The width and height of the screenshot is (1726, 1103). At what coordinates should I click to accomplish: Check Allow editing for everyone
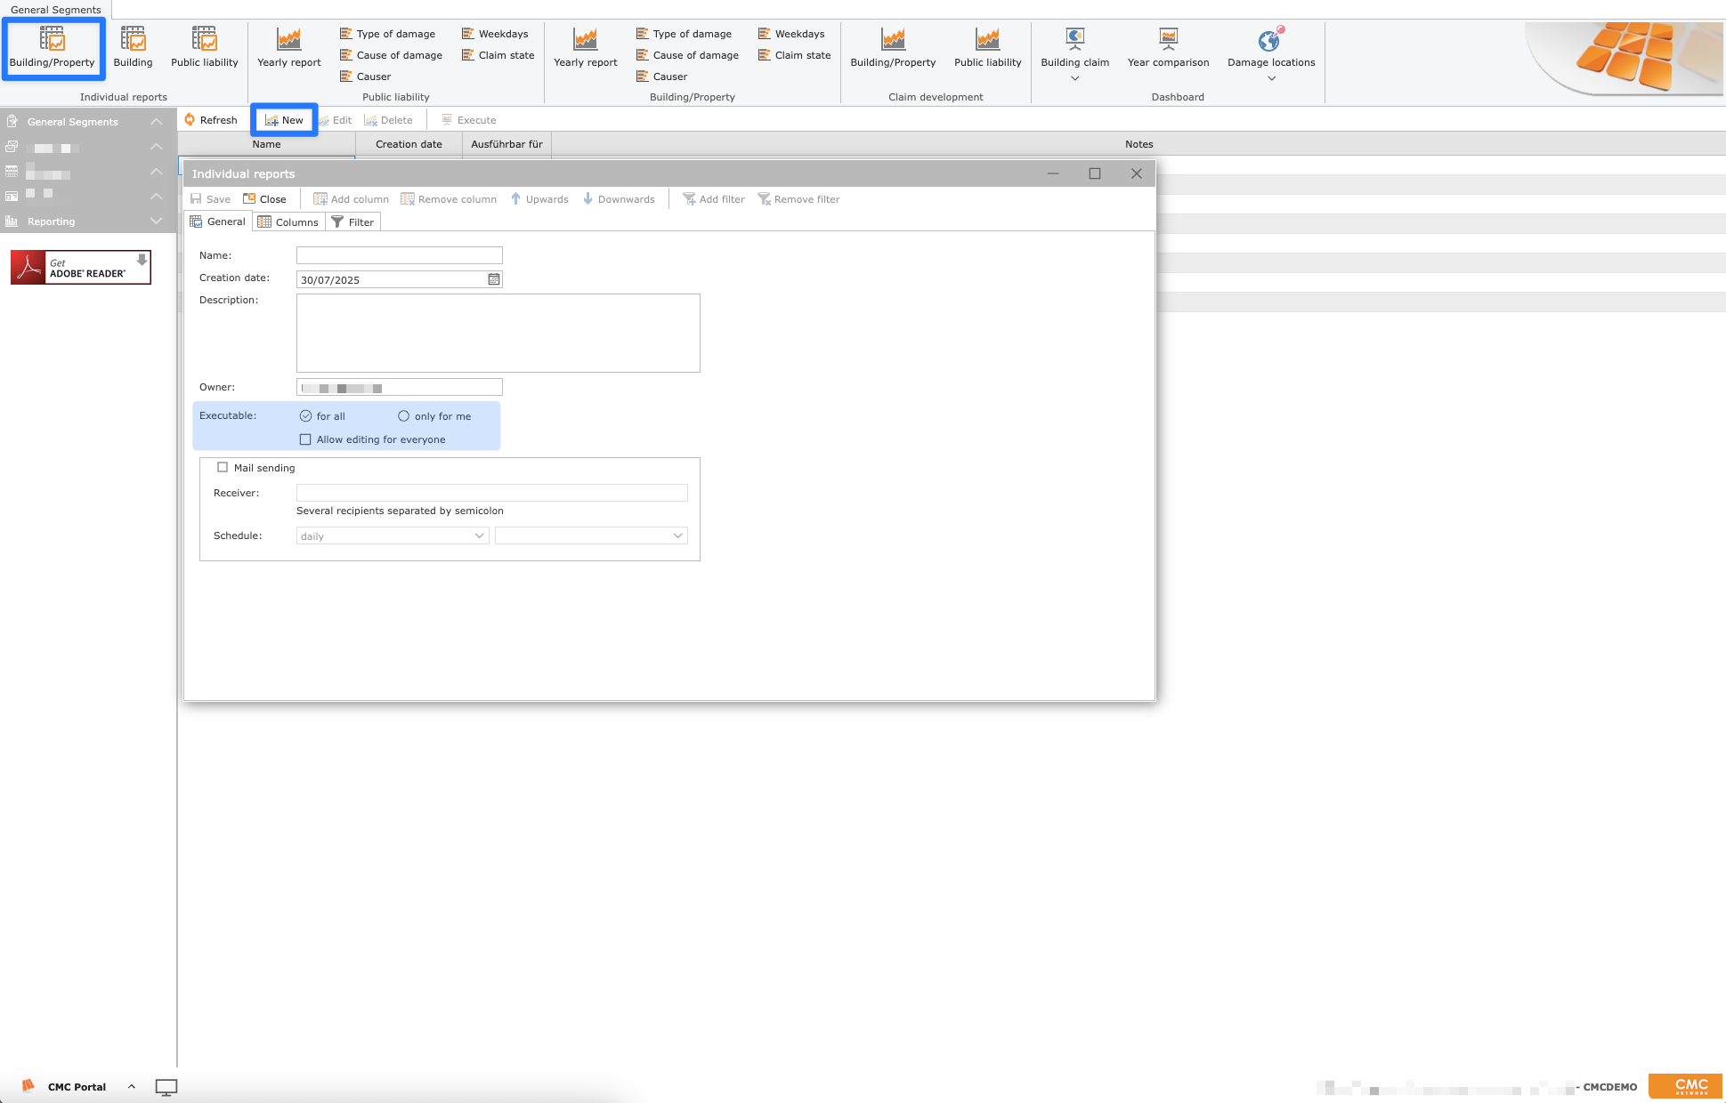pyautogui.click(x=305, y=439)
